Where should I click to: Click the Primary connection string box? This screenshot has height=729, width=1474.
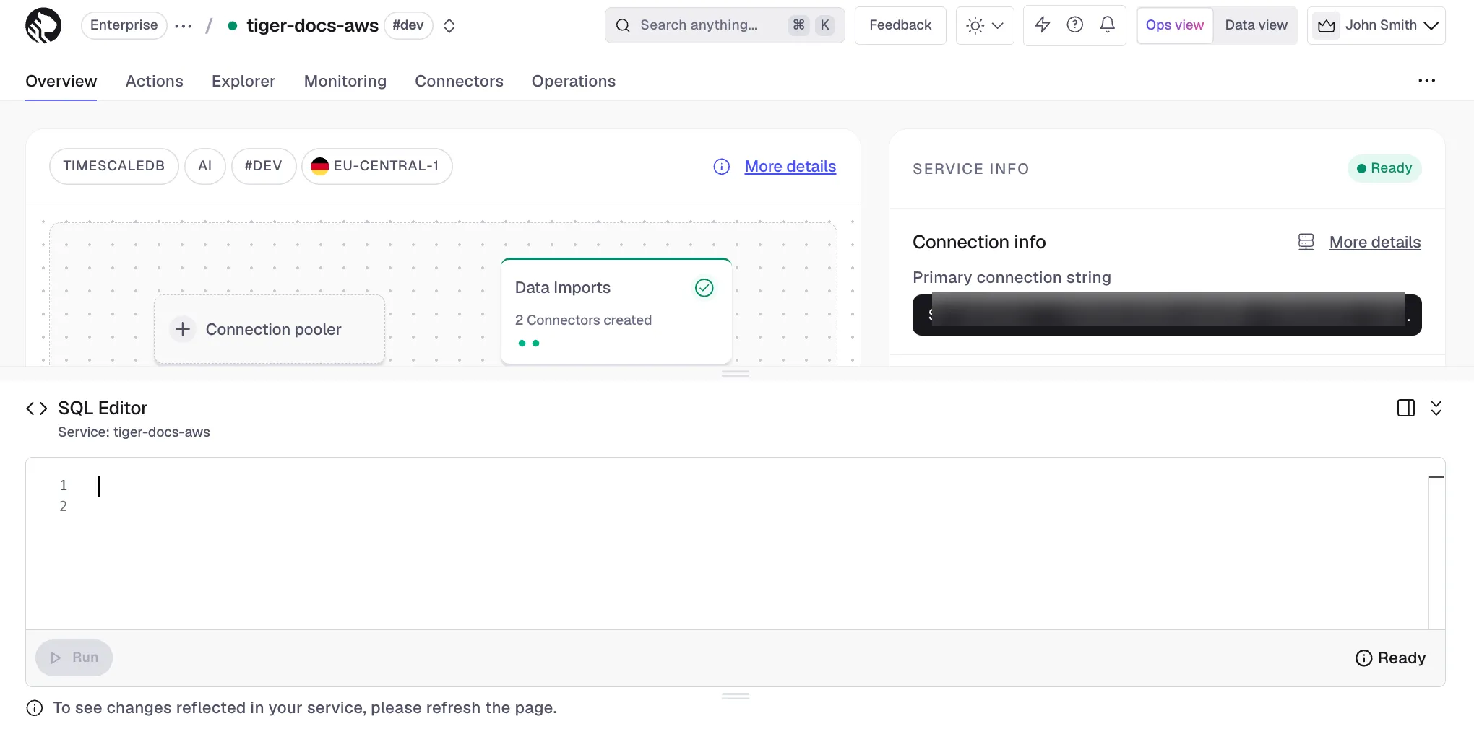(1167, 315)
